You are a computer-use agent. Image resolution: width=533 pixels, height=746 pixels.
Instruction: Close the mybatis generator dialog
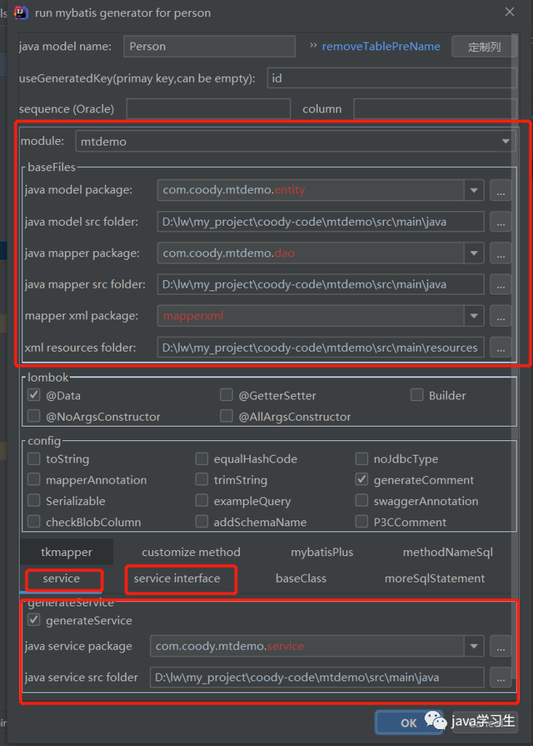click(510, 12)
